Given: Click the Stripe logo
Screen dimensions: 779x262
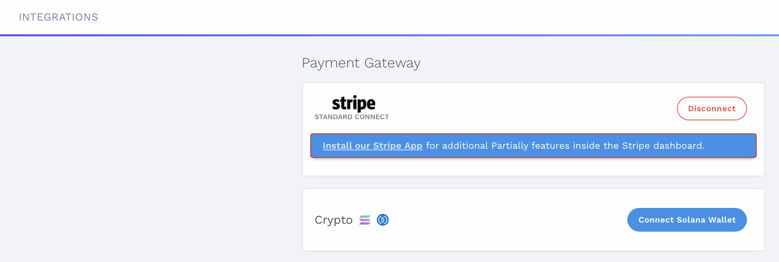Looking at the screenshot, I should pos(353,103).
